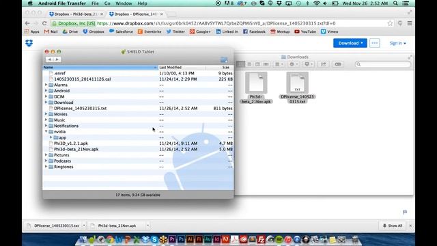Go forward in Android File Transfer
The image size is (437, 246).
(57, 59)
